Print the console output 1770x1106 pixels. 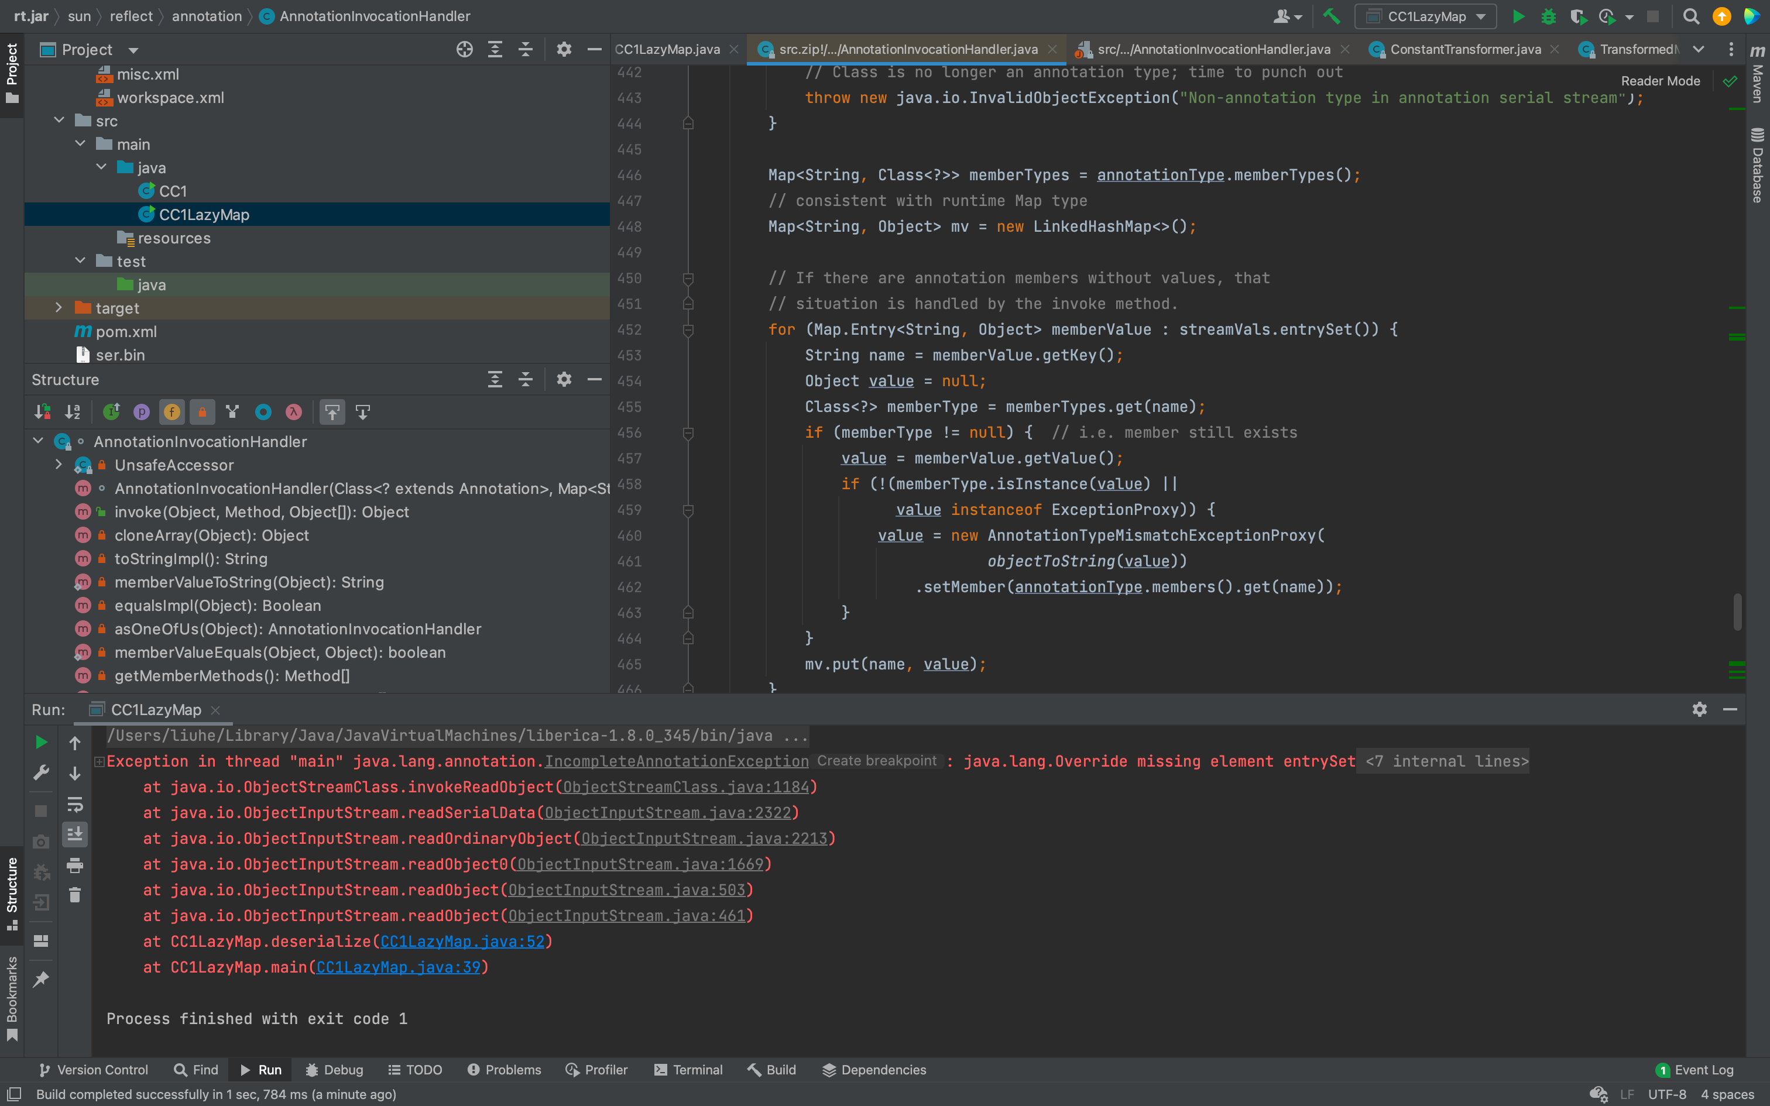click(74, 865)
